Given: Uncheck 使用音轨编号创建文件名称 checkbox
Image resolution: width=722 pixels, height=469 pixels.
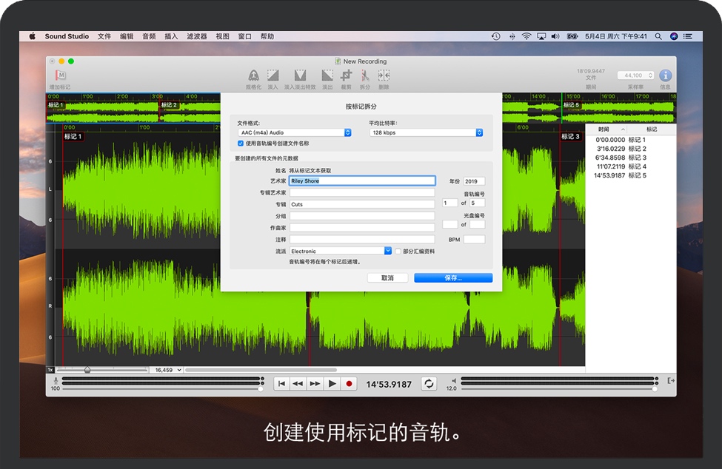Looking at the screenshot, I should point(241,143).
